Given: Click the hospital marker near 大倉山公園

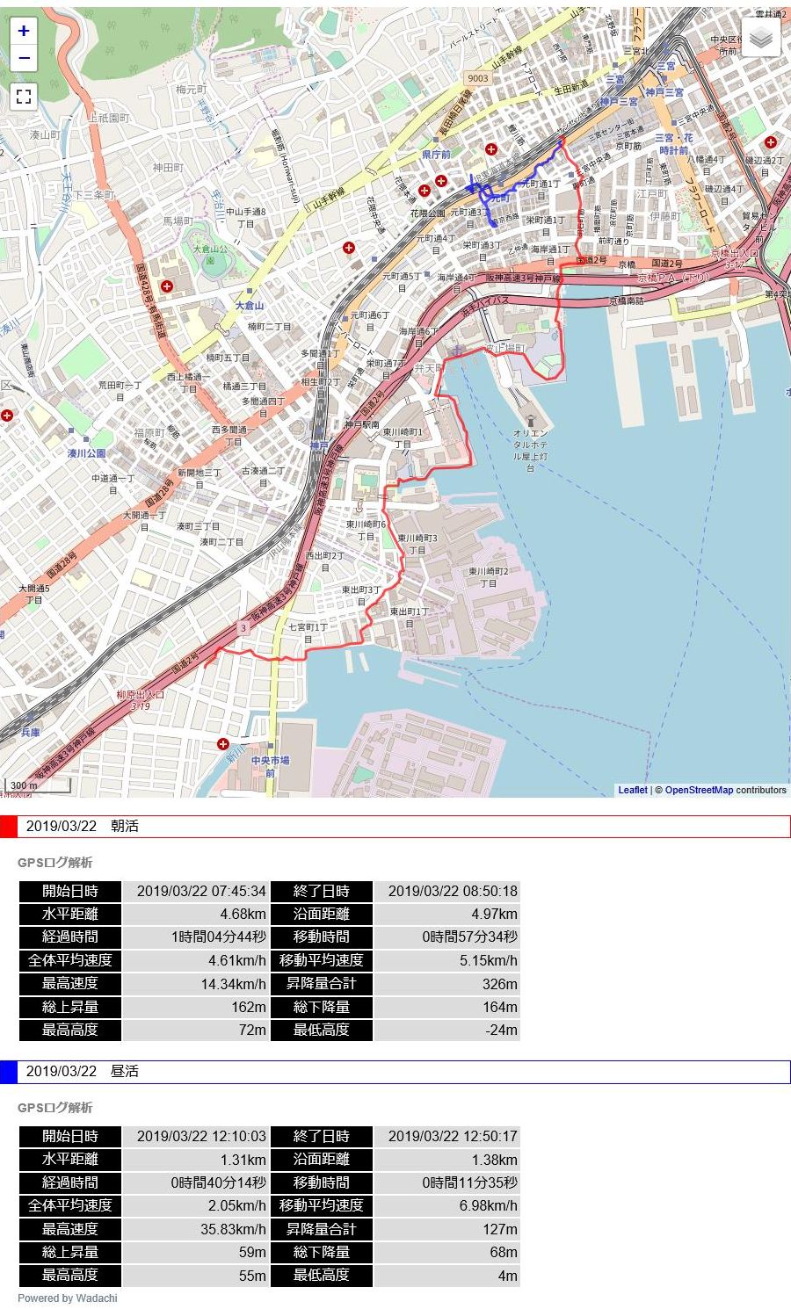Looking at the screenshot, I should [167, 286].
